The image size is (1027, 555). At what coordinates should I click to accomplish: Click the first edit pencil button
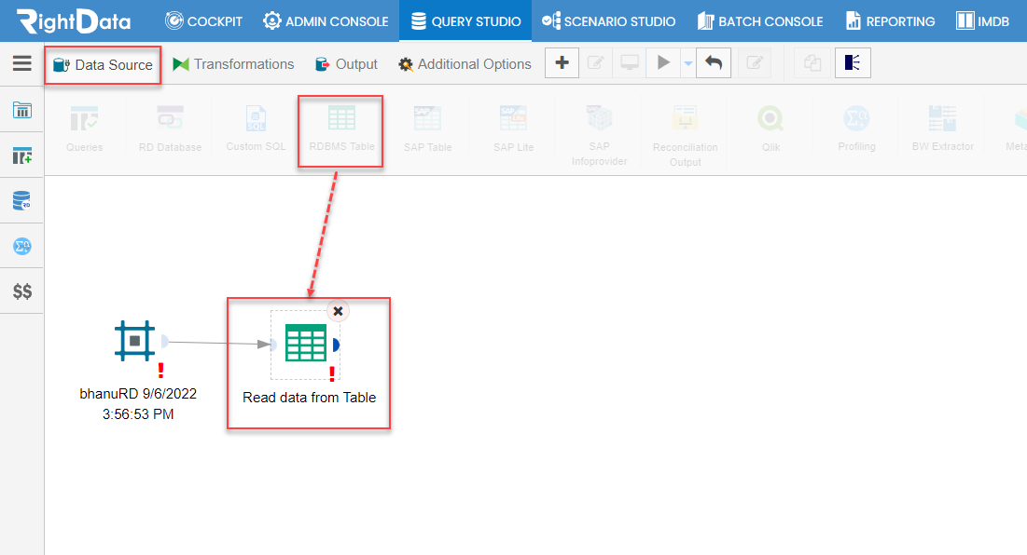[x=595, y=62]
